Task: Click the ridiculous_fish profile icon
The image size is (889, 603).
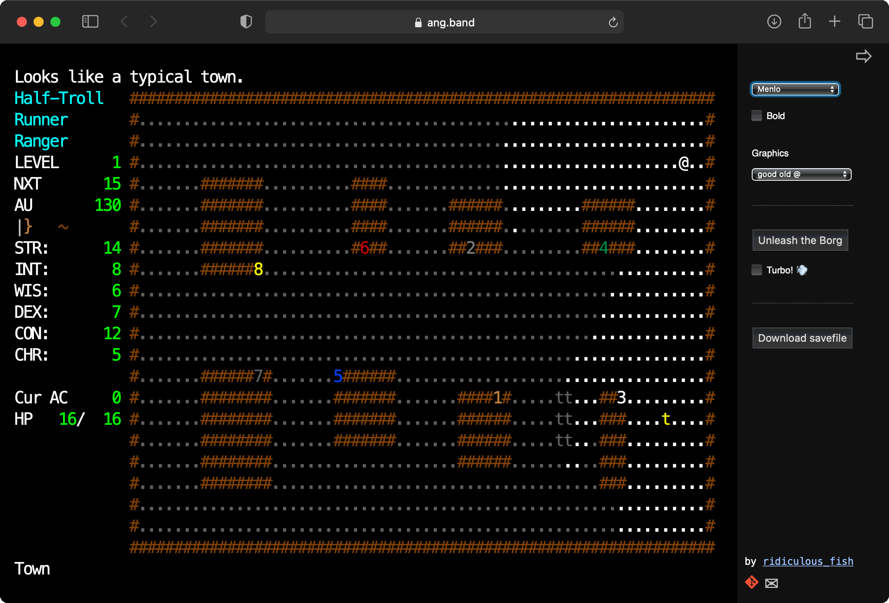Action: [x=752, y=582]
